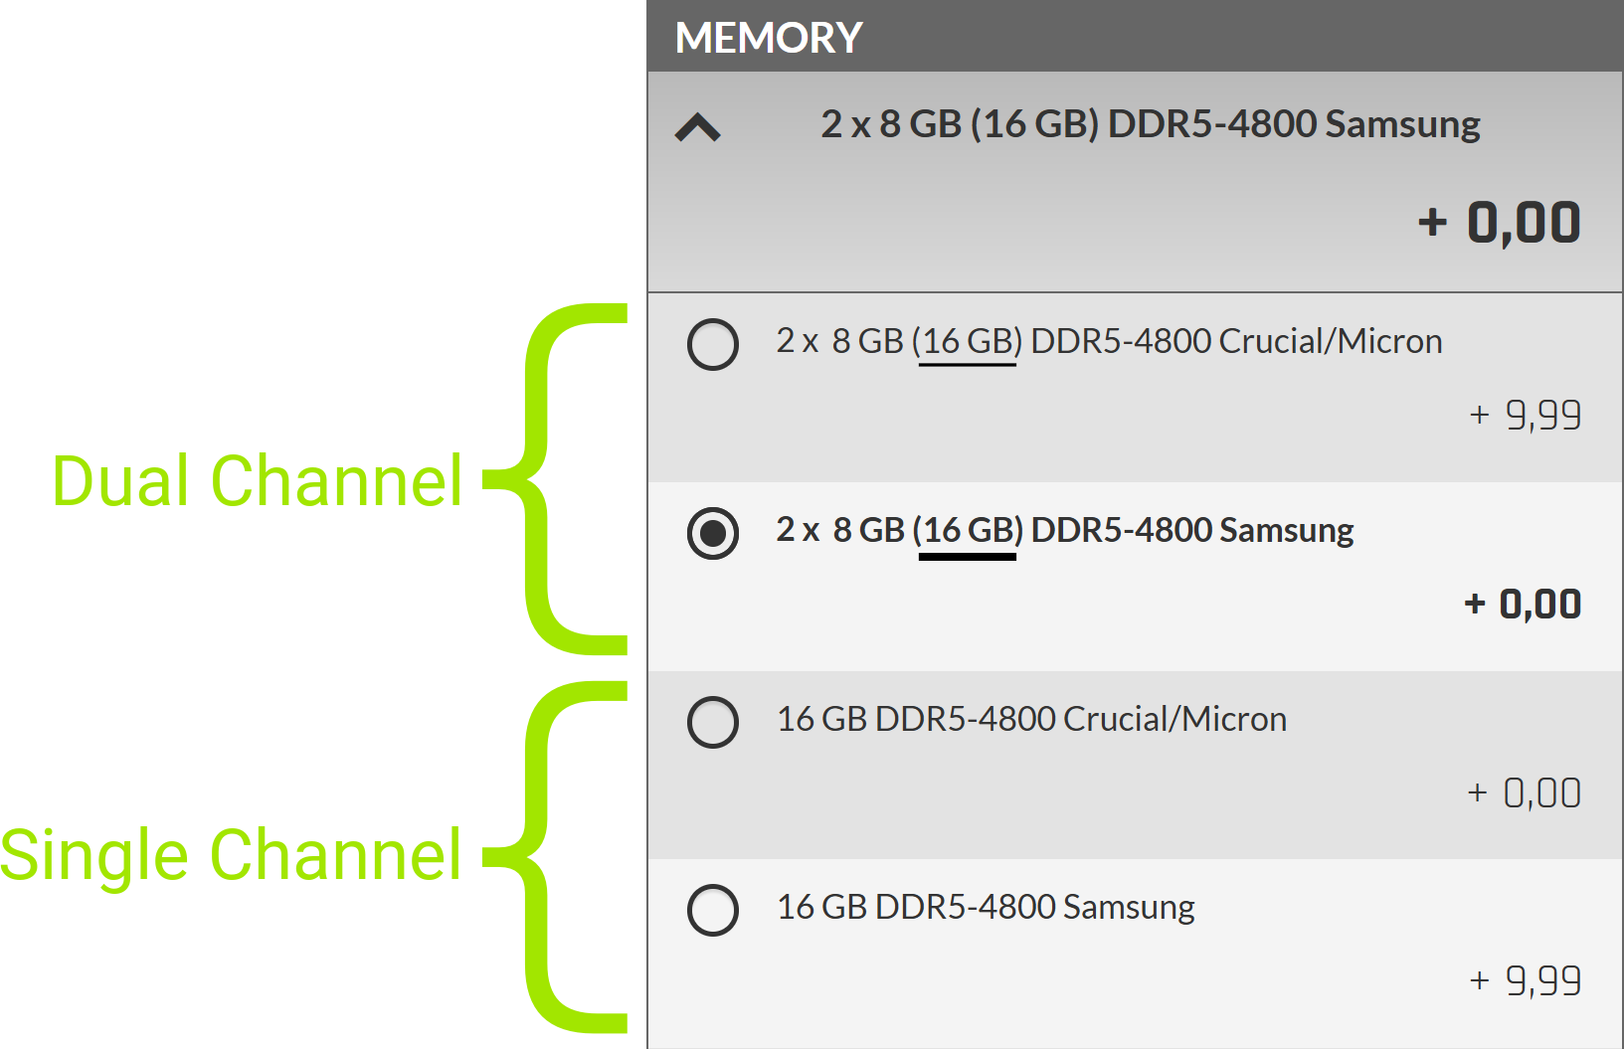Click the + 0,00 price on the Crucial/Micron single channel row

point(1526,792)
